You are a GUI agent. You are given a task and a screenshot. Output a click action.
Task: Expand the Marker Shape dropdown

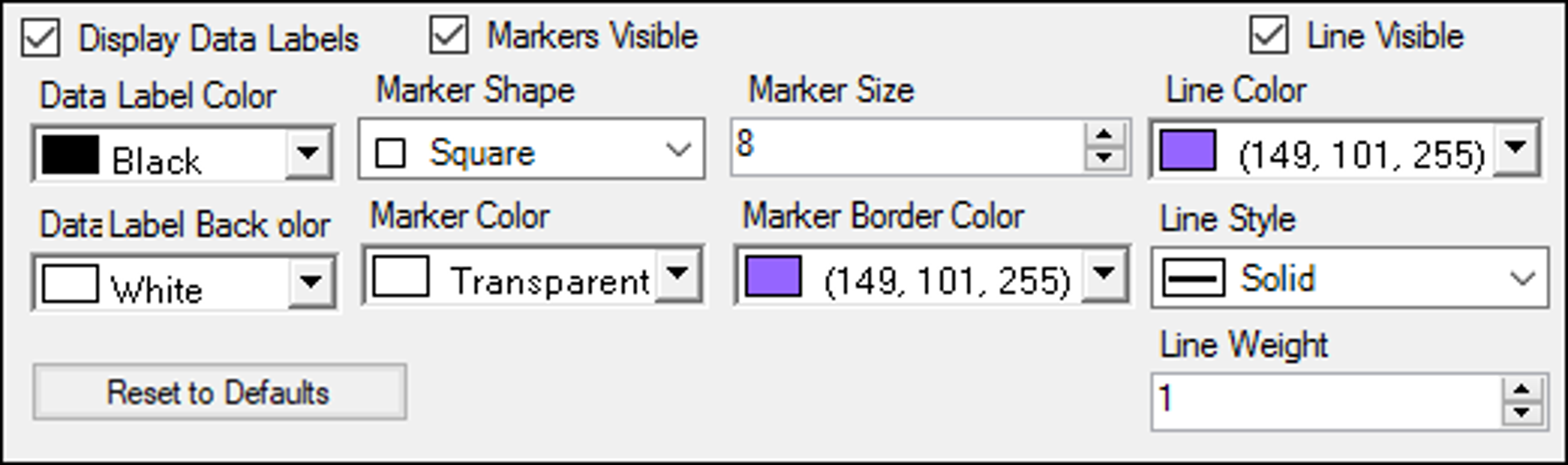(x=678, y=150)
